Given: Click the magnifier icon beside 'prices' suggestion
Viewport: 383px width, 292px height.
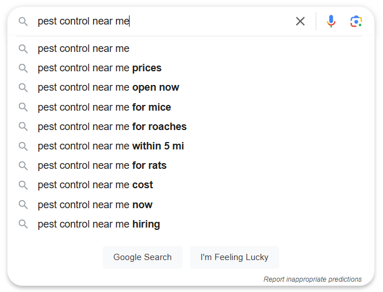Looking at the screenshot, I should 23,68.
